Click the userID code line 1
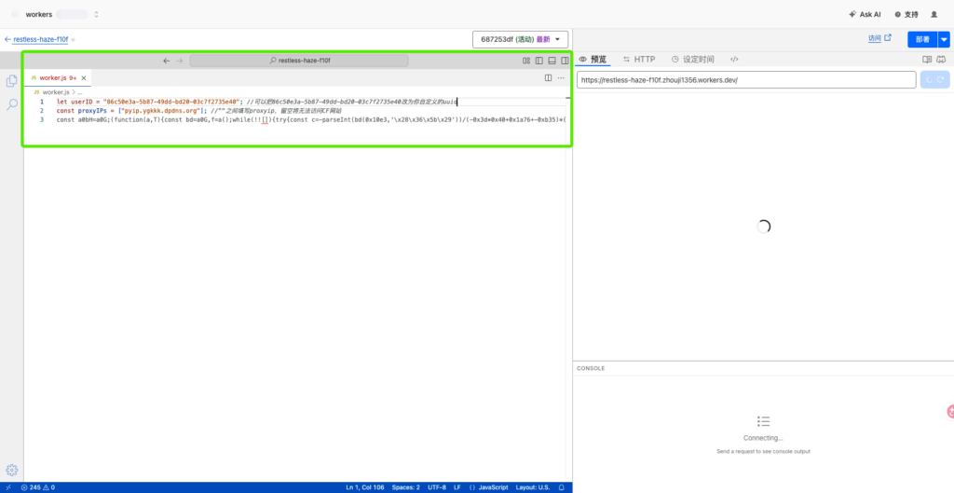 [257, 102]
